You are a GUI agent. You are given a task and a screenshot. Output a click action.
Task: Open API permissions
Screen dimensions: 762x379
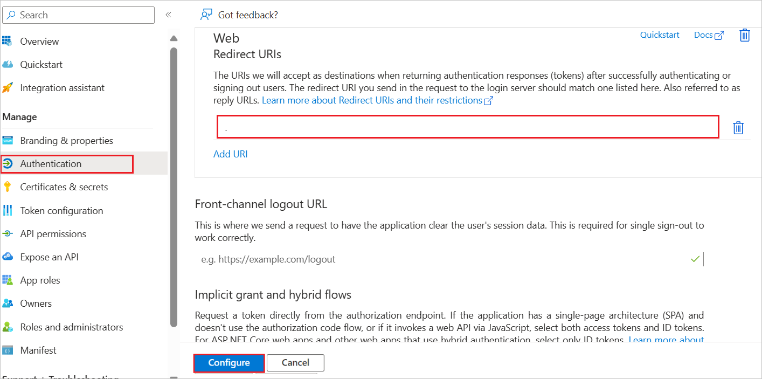click(x=53, y=233)
